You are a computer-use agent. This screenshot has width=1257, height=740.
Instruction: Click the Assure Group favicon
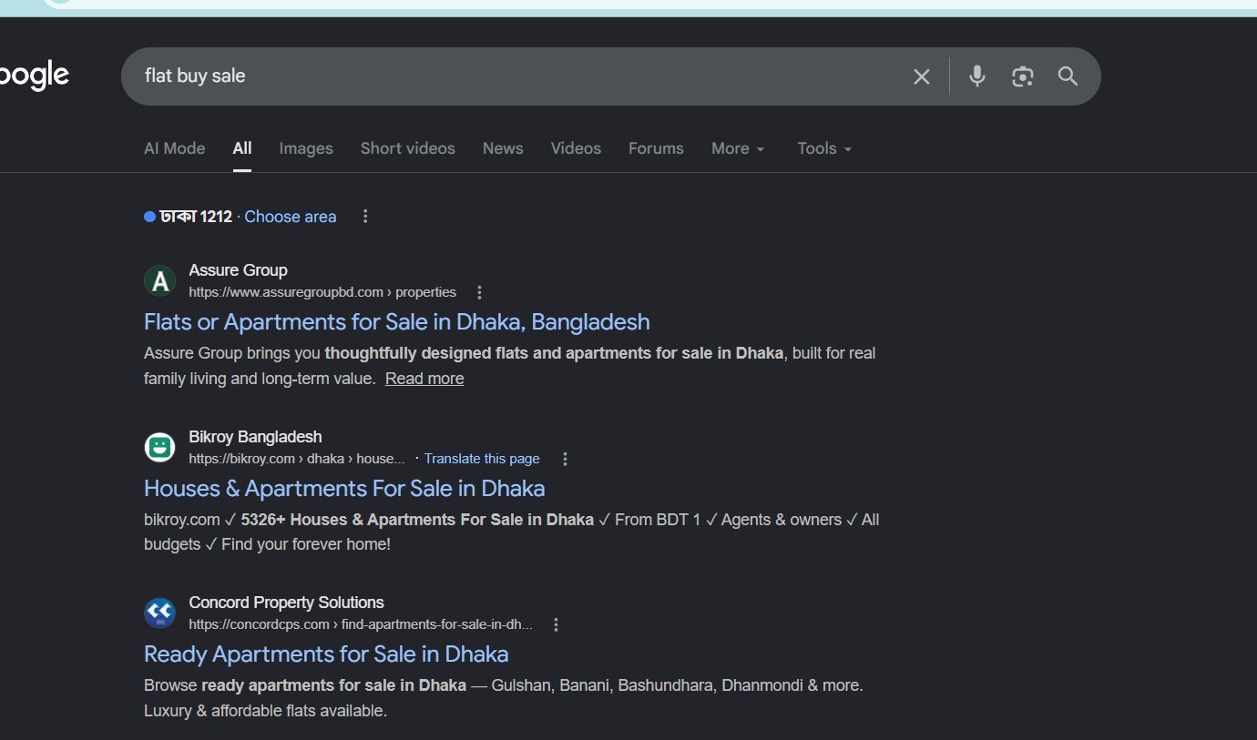pyautogui.click(x=159, y=280)
